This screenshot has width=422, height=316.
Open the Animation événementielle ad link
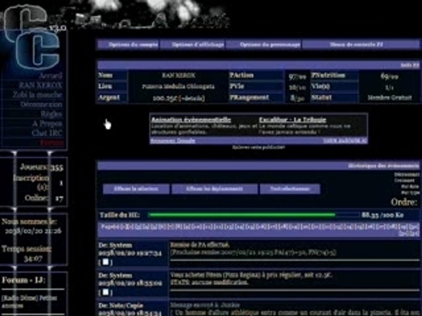(x=191, y=119)
